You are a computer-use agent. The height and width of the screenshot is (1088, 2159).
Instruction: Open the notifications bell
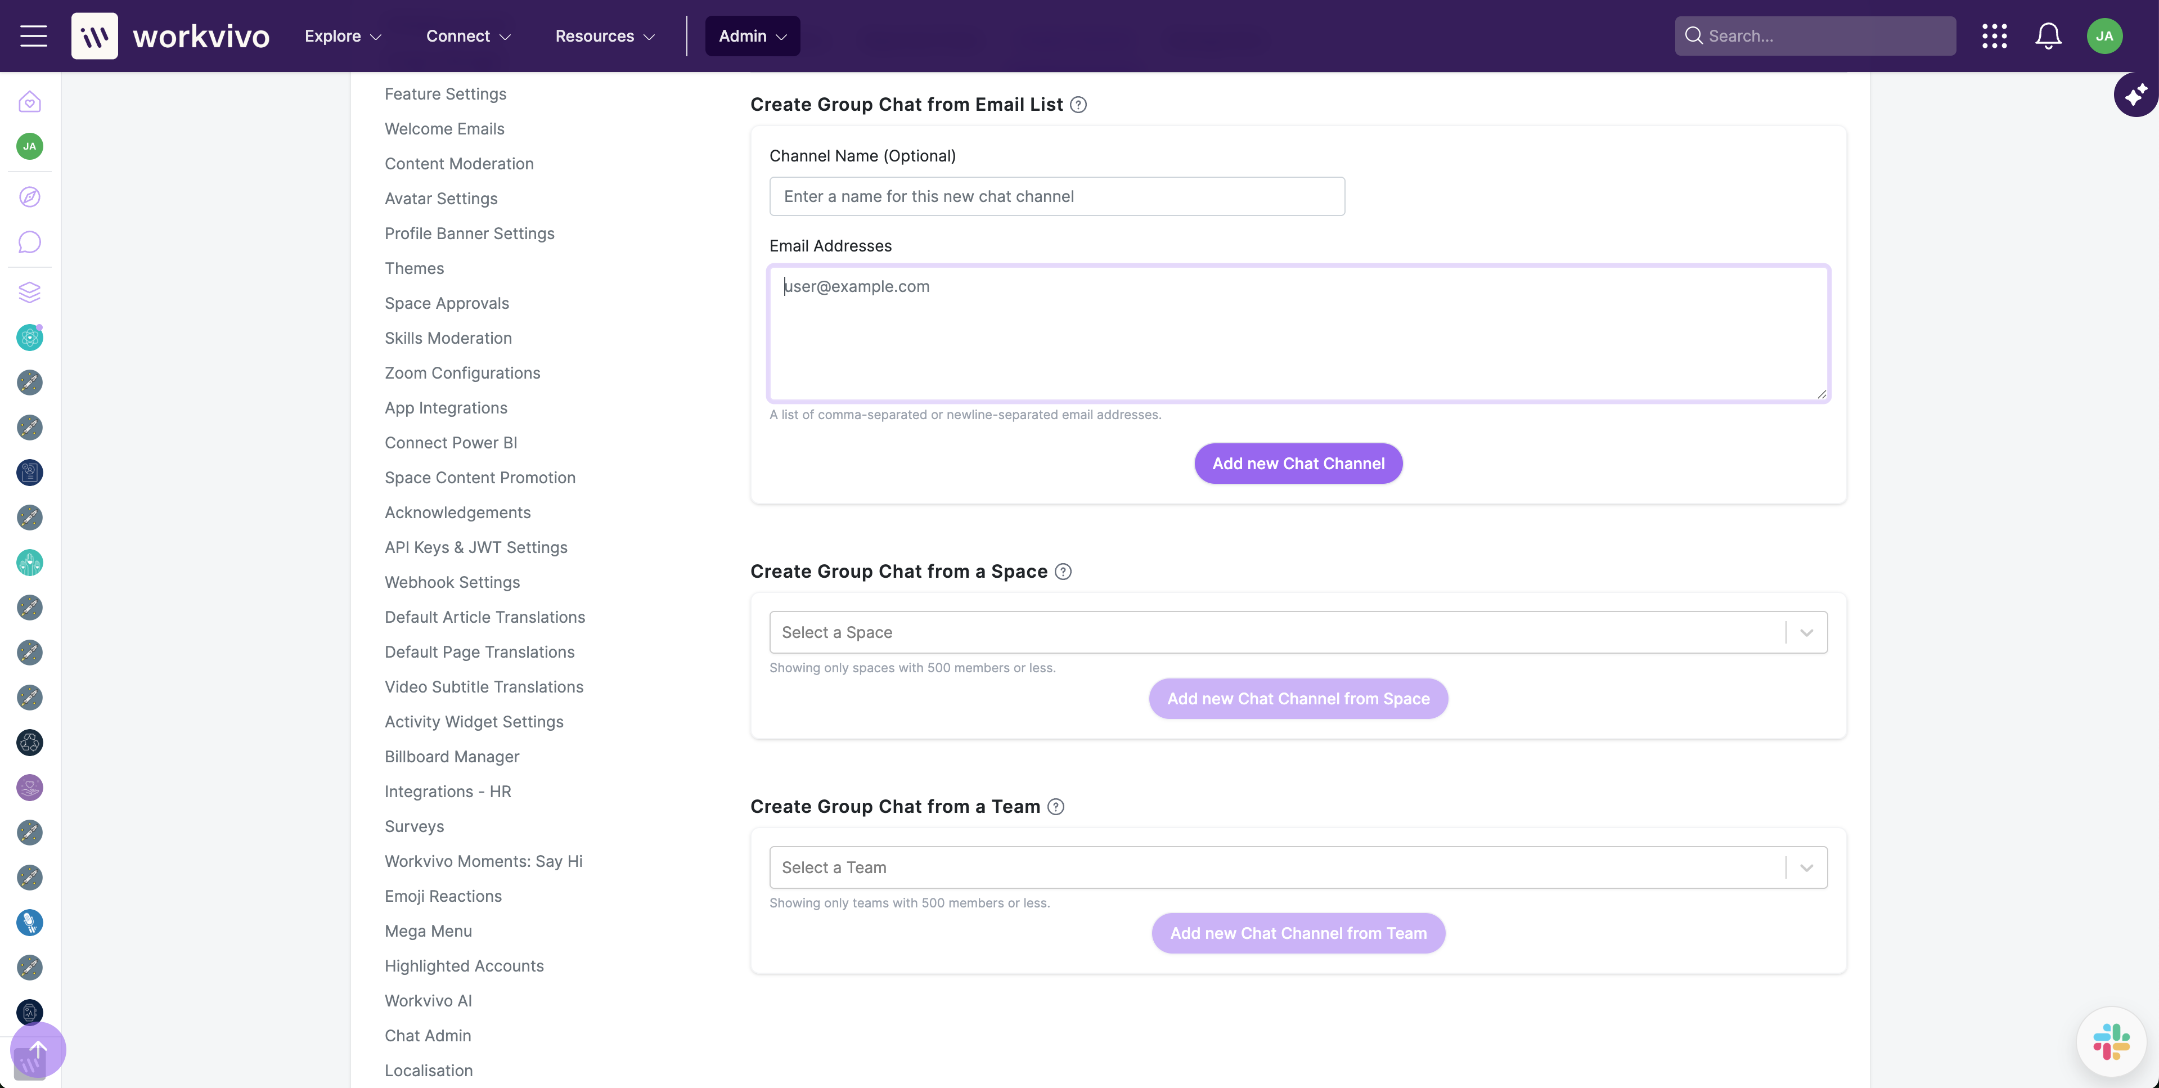pyautogui.click(x=2048, y=36)
